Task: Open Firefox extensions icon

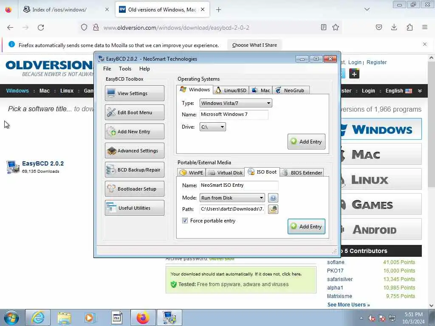Action: [410, 27]
